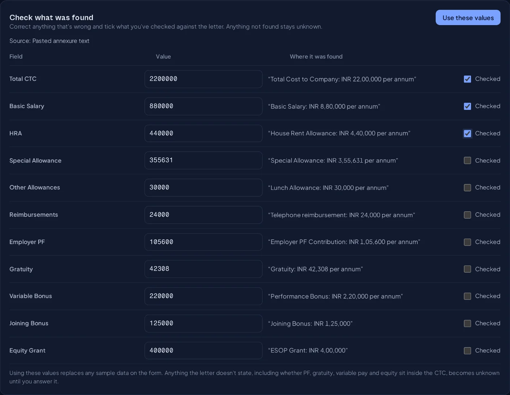Uncheck the Basic Salary Checked checkbox
Viewport: 510px width, 395px height.
coord(467,106)
